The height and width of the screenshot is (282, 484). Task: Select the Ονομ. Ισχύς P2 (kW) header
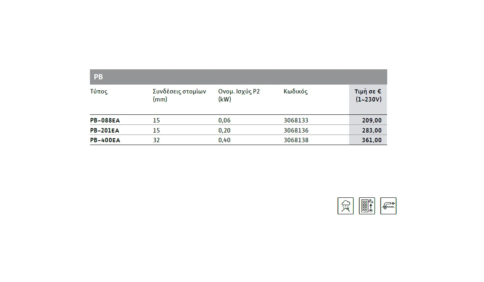(x=239, y=95)
